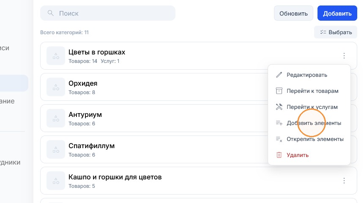Click the Выбрать button
The image size is (364, 203).
[335, 32]
